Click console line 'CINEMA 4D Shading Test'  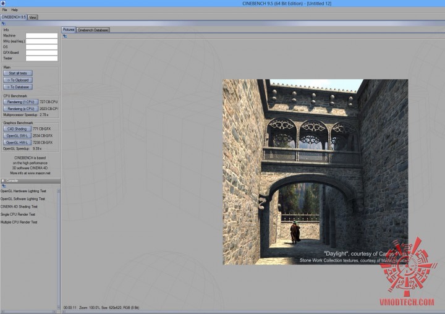click(x=19, y=206)
